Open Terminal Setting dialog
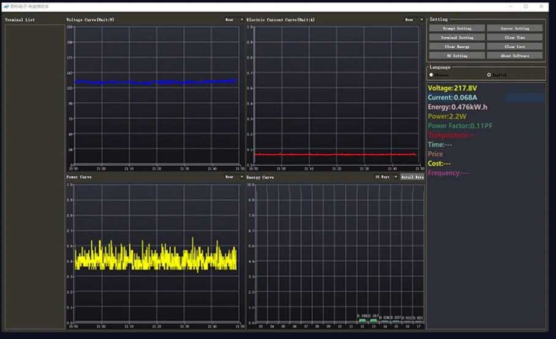This screenshot has height=339, width=556. (x=457, y=37)
